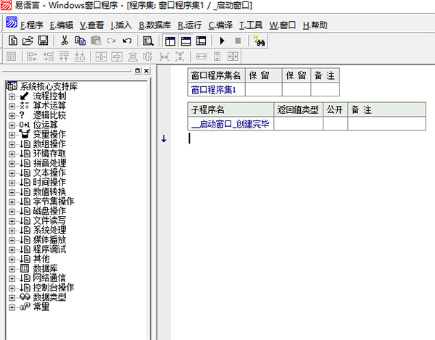The width and height of the screenshot is (435, 340).
Task: Open the B.数据库 menu
Action: click(155, 25)
